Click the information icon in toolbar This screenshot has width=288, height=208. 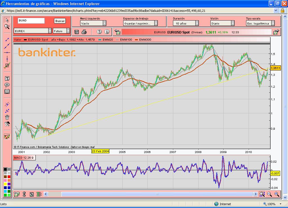click(x=107, y=32)
